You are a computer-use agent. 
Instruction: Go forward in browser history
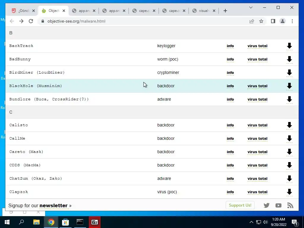click(21, 21)
